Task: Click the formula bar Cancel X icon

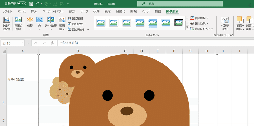Action: 36,43
